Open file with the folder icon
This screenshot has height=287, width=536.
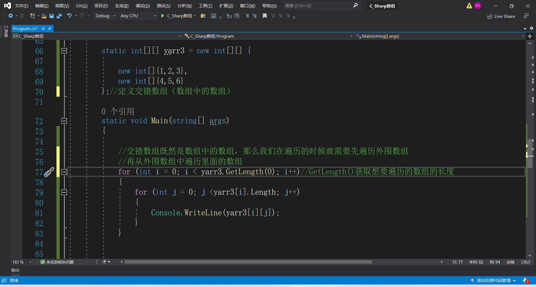click(44, 16)
